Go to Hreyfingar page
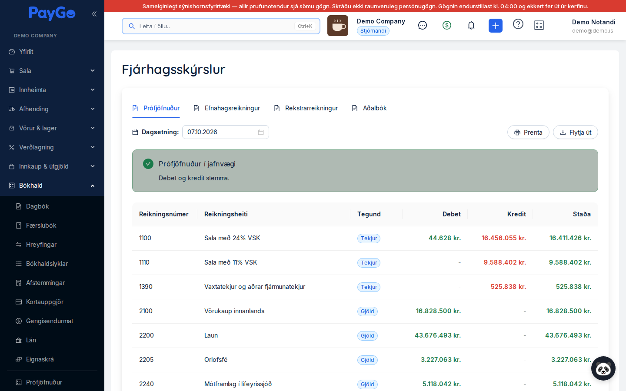 click(52, 245)
